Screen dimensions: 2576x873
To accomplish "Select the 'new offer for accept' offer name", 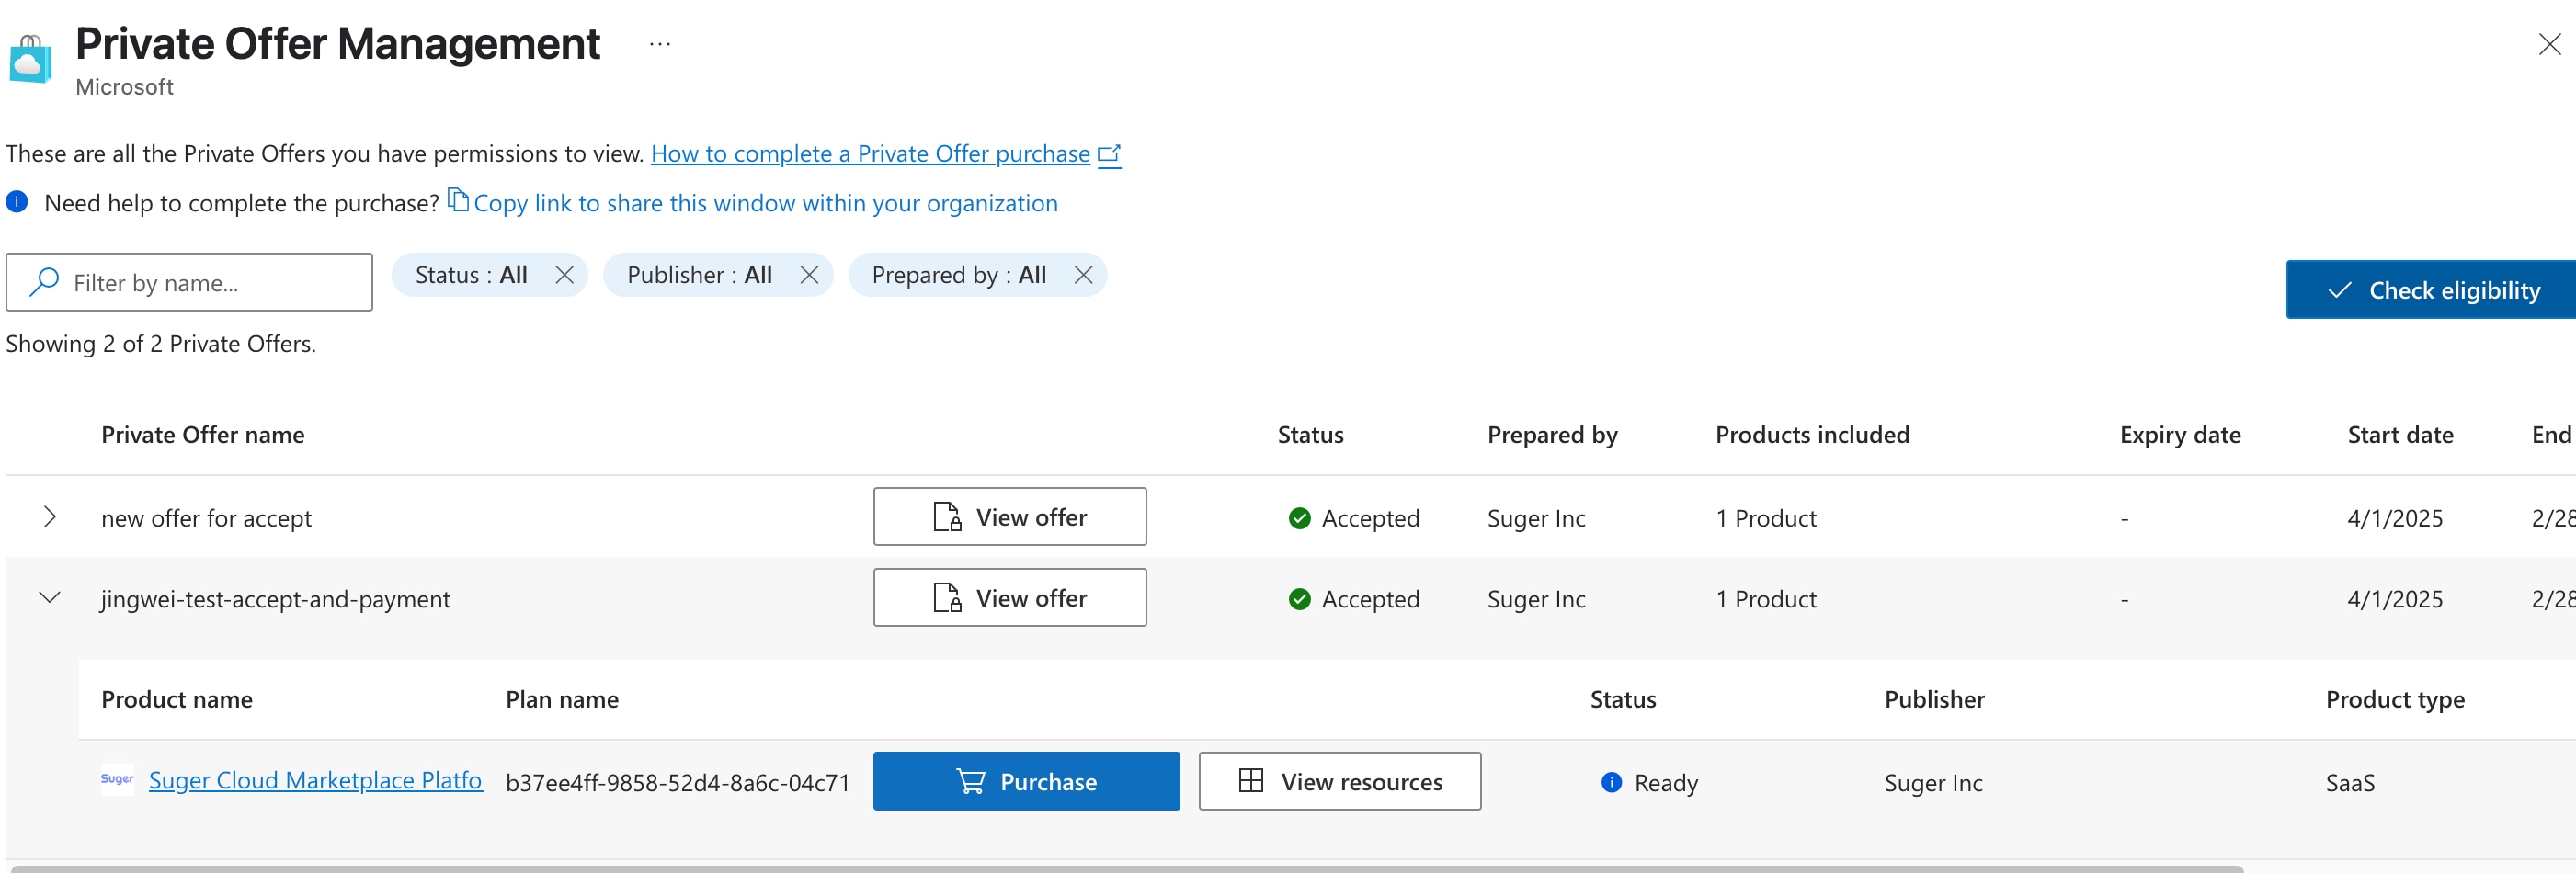I will pos(206,518).
